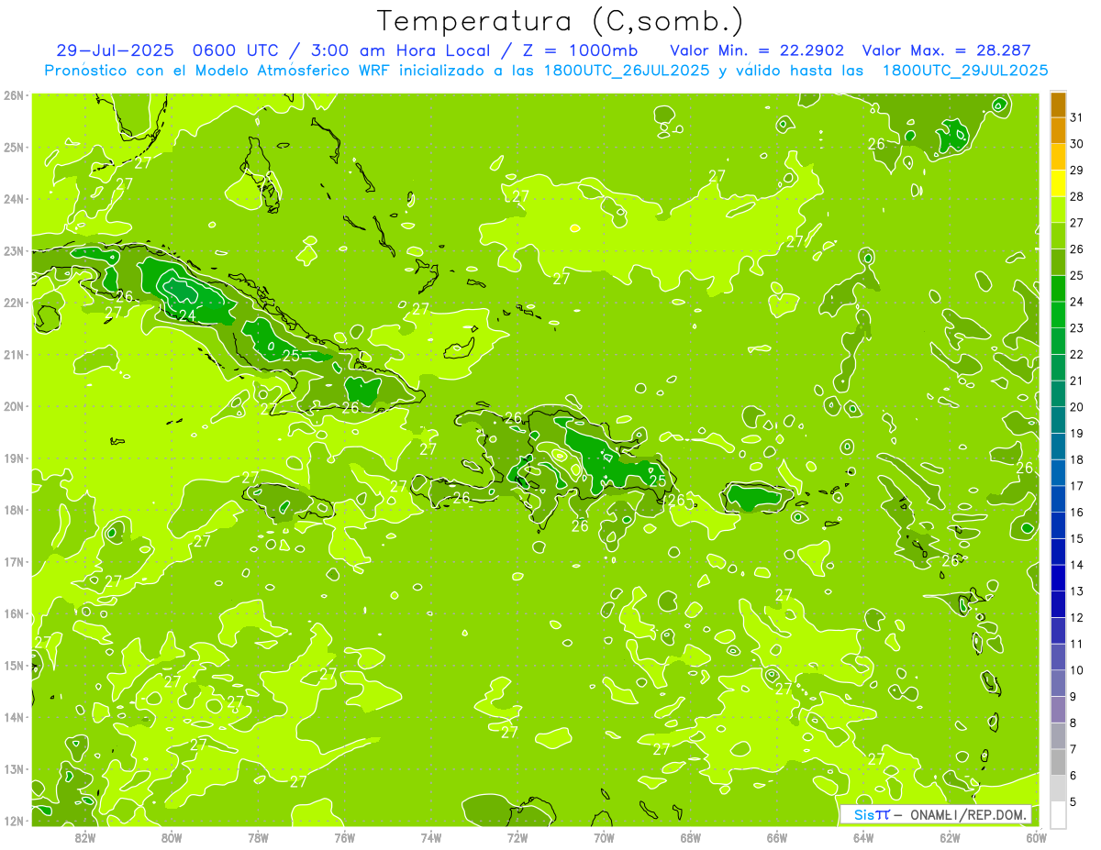
Task: Pick the orange swatch between 30 and 31
Action: point(1058,131)
